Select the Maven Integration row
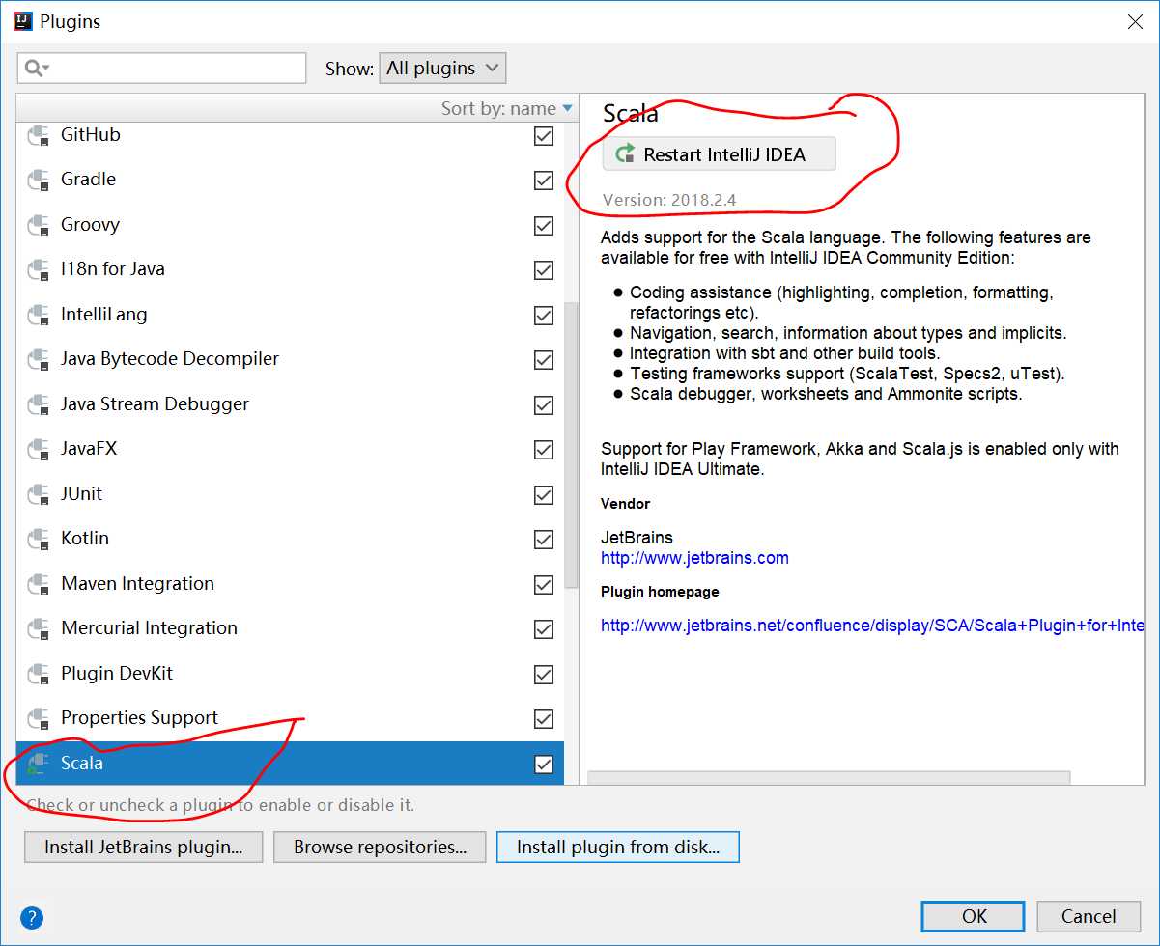Viewport: 1160px width, 946px height. pos(290,585)
